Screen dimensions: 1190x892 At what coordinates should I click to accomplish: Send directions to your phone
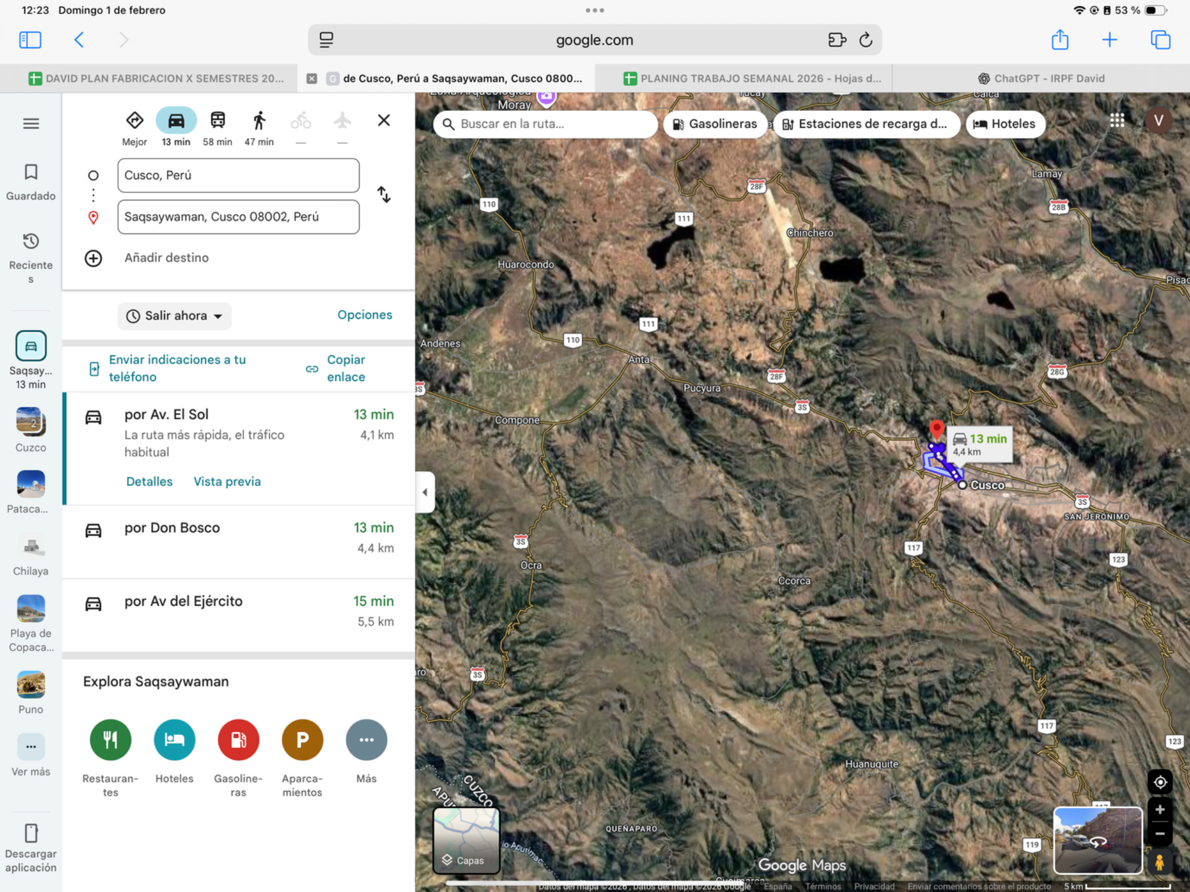(x=177, y=368)
